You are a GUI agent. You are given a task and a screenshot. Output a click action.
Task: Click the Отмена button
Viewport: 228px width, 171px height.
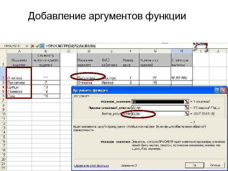[x=215, y=165]
